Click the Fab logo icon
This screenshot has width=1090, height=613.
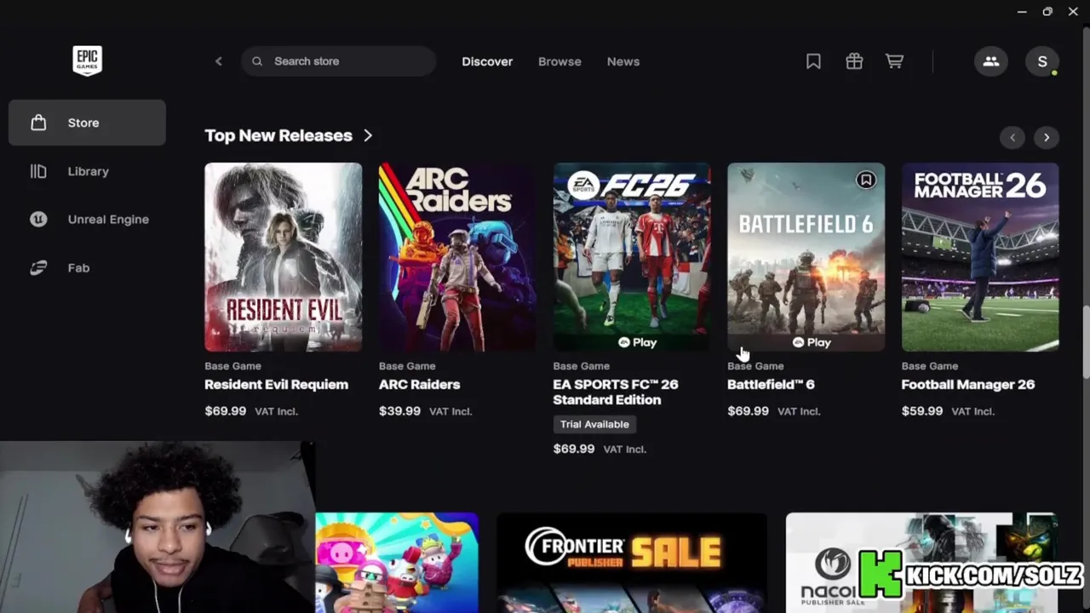38,268
